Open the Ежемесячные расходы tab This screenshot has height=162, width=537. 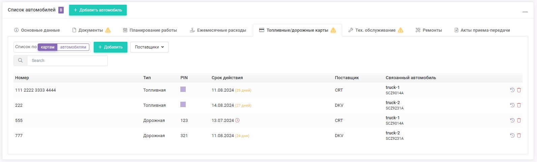218,30
